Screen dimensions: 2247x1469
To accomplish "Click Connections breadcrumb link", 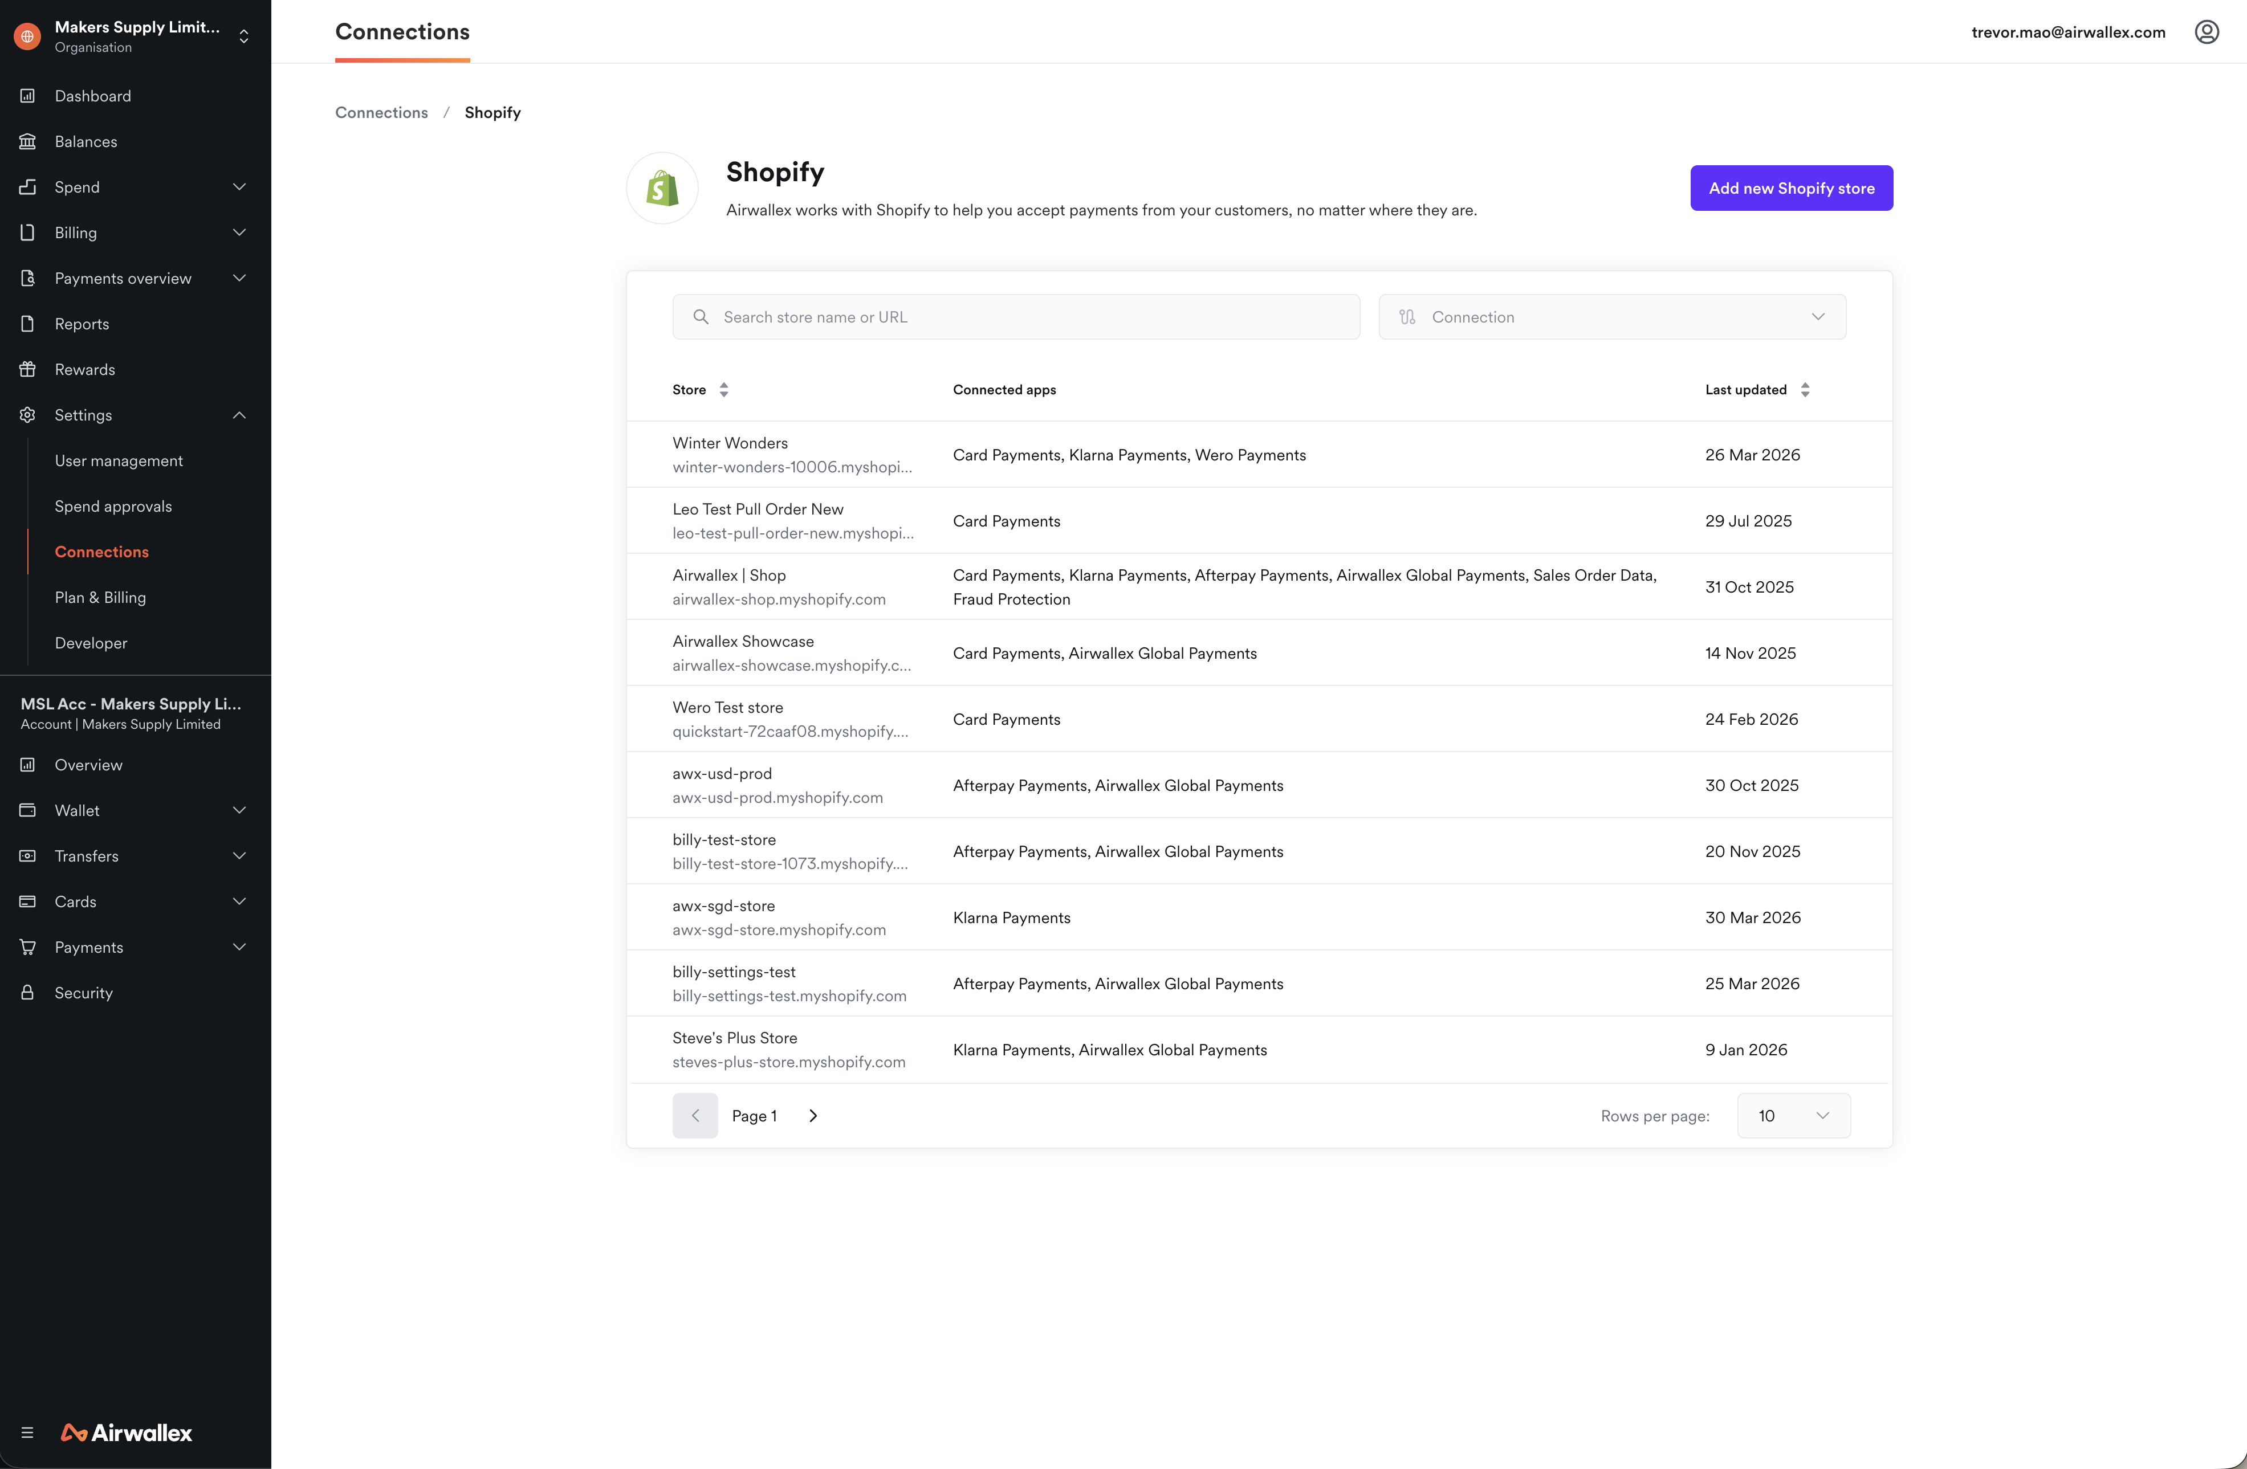I will coord(381,112).
